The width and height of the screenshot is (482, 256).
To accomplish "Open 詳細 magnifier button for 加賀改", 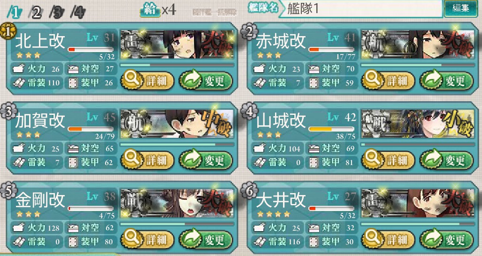I will pos(147,160).
